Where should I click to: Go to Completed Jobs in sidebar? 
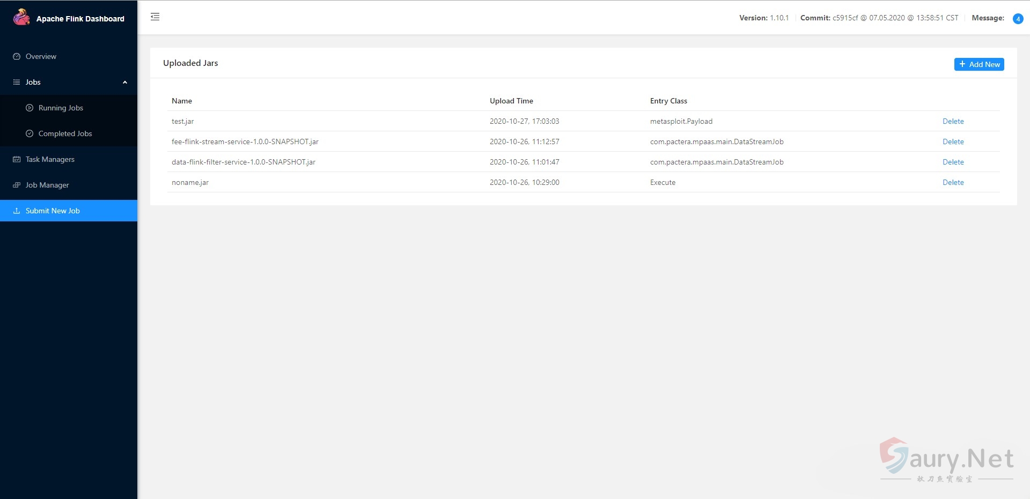65,133
